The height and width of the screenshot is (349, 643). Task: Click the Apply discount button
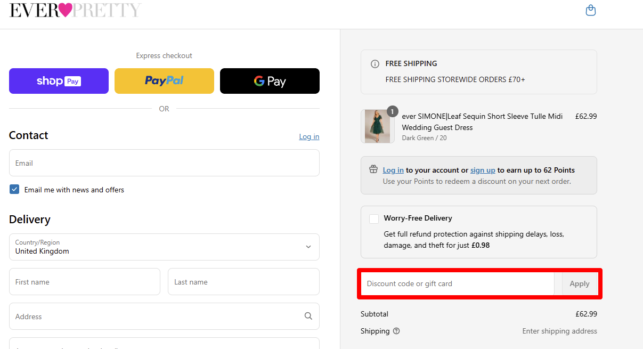coord(579,284)
